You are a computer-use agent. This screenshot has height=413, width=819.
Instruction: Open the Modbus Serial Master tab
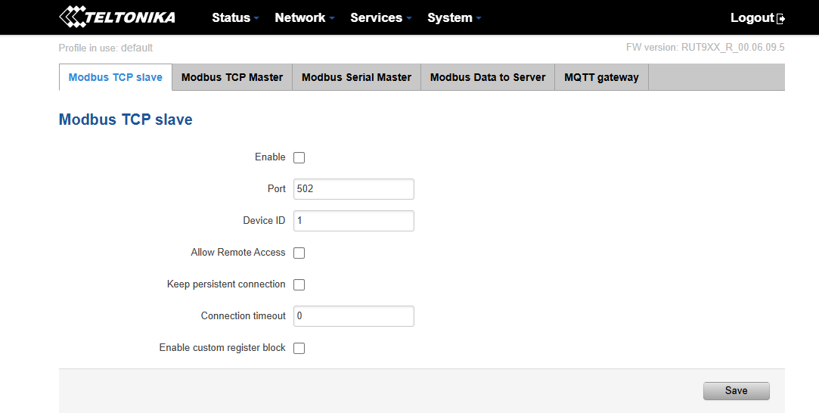[x=356, y=77]
